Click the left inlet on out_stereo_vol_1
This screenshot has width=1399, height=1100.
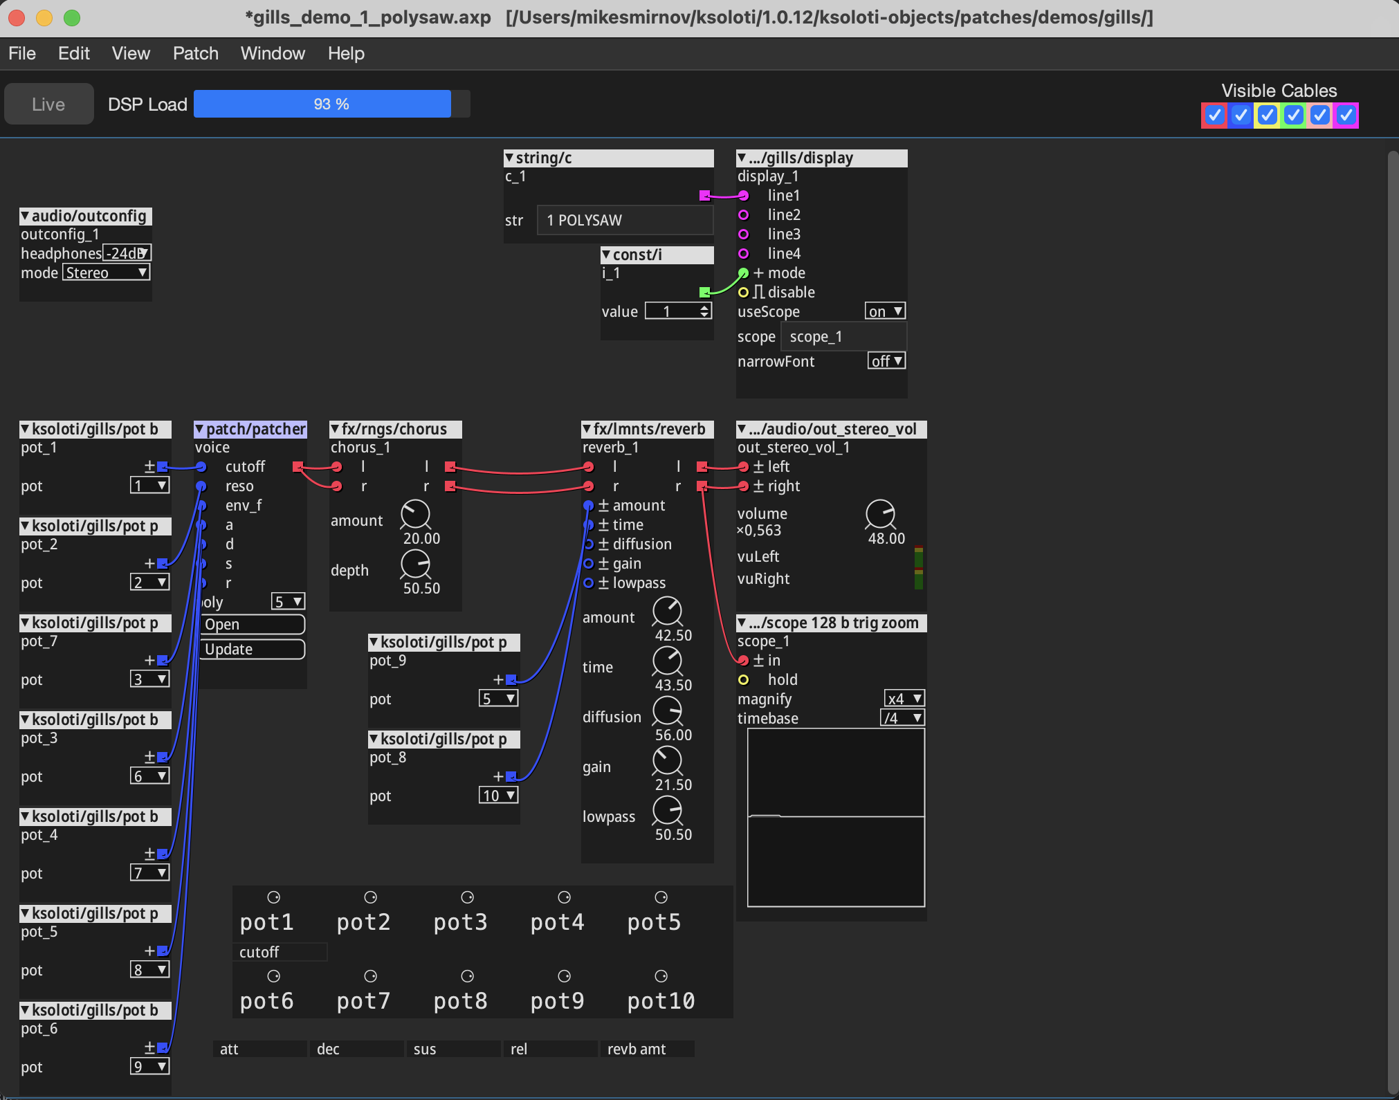(743, 467)
